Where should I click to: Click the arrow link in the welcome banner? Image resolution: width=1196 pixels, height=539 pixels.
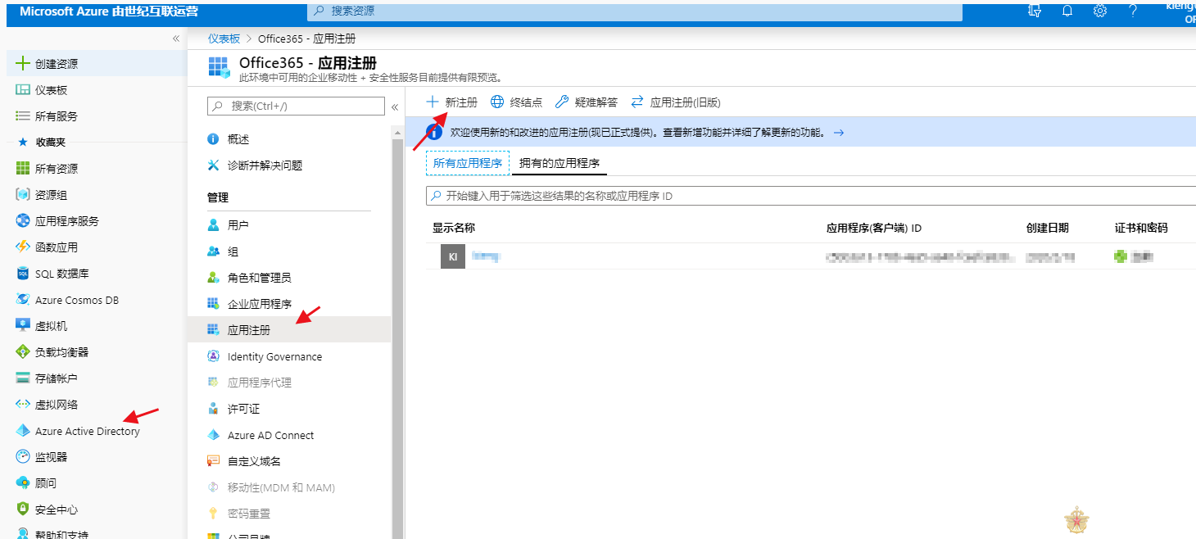[x=839, y=132]
